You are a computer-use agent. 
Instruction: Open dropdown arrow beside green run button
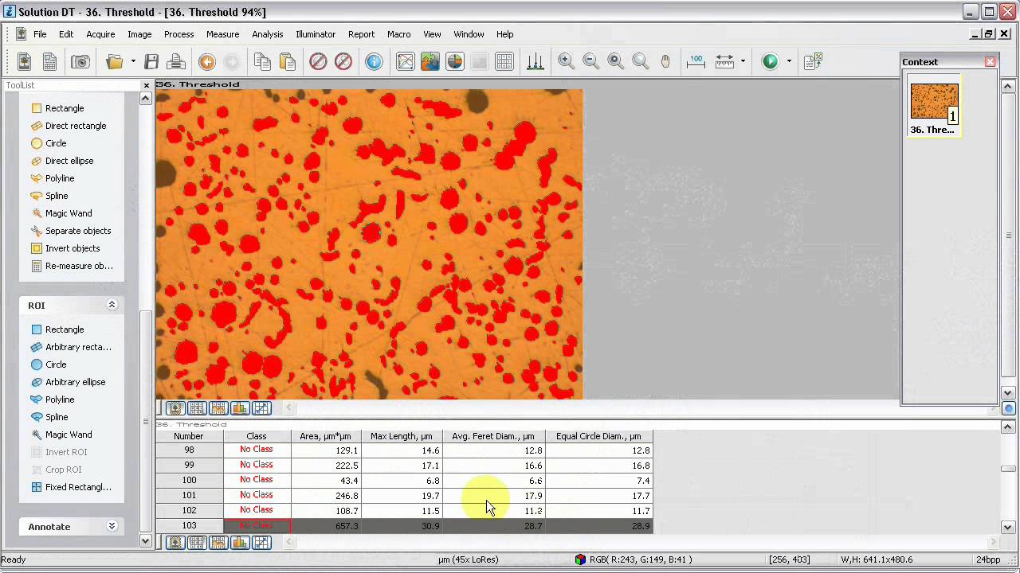click(x=789, y=61)
